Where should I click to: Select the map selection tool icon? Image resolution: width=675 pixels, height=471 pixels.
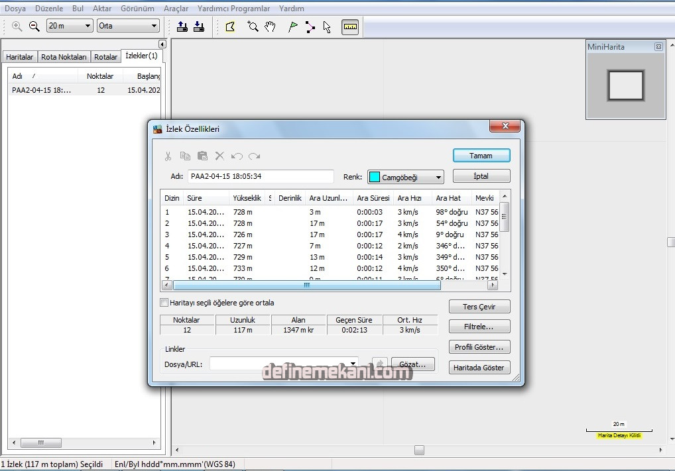(x=230, y=26)
